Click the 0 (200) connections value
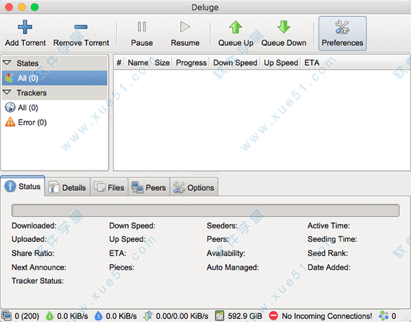 coord(27,316)
